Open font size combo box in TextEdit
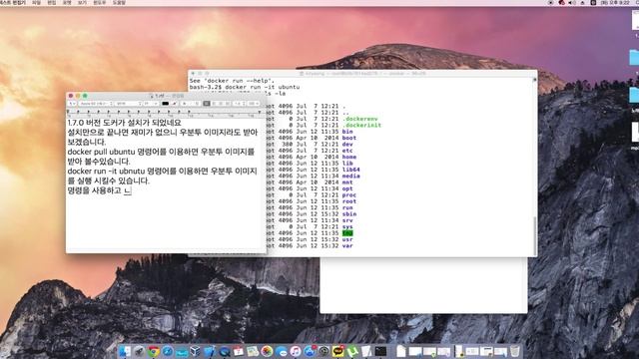Viewport: 639px width, 359px height. pos(151,104)
